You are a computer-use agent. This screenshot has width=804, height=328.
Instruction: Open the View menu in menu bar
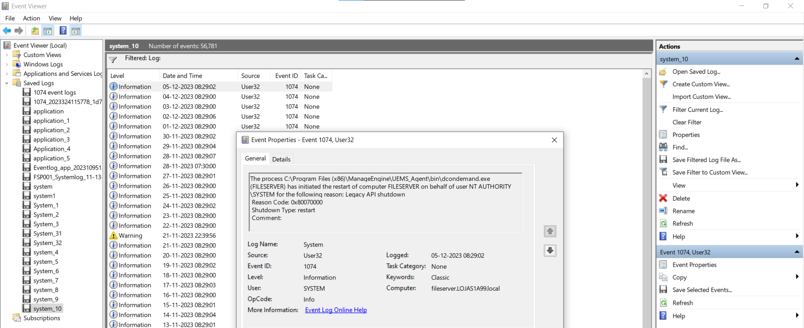55,18
